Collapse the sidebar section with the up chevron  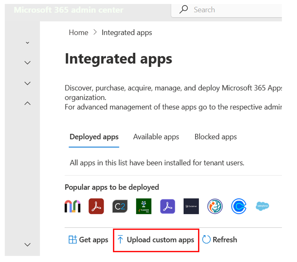point(28,104)
